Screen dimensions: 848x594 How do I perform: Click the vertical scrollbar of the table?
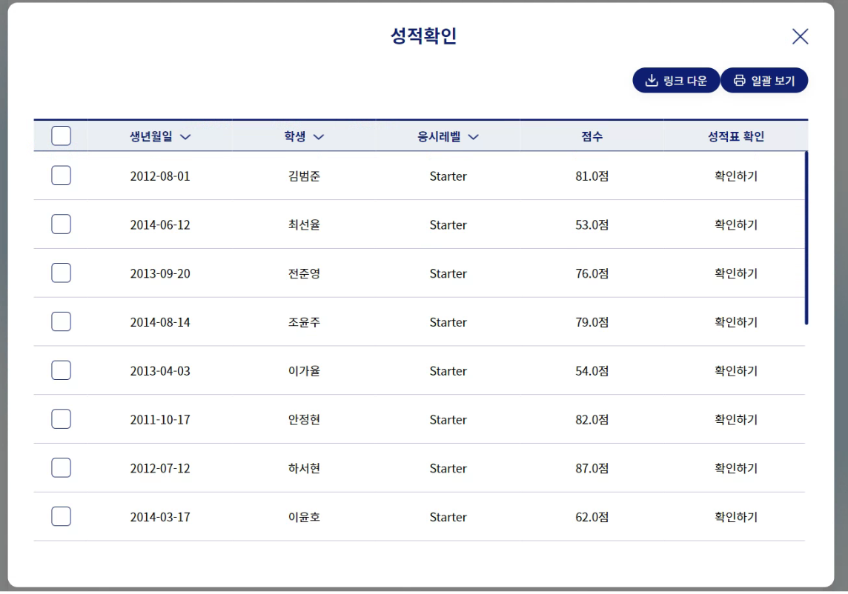[x=806, y=238]
